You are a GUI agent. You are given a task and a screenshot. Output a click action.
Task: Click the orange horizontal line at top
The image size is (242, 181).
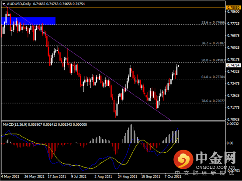(x=114, y=8)
